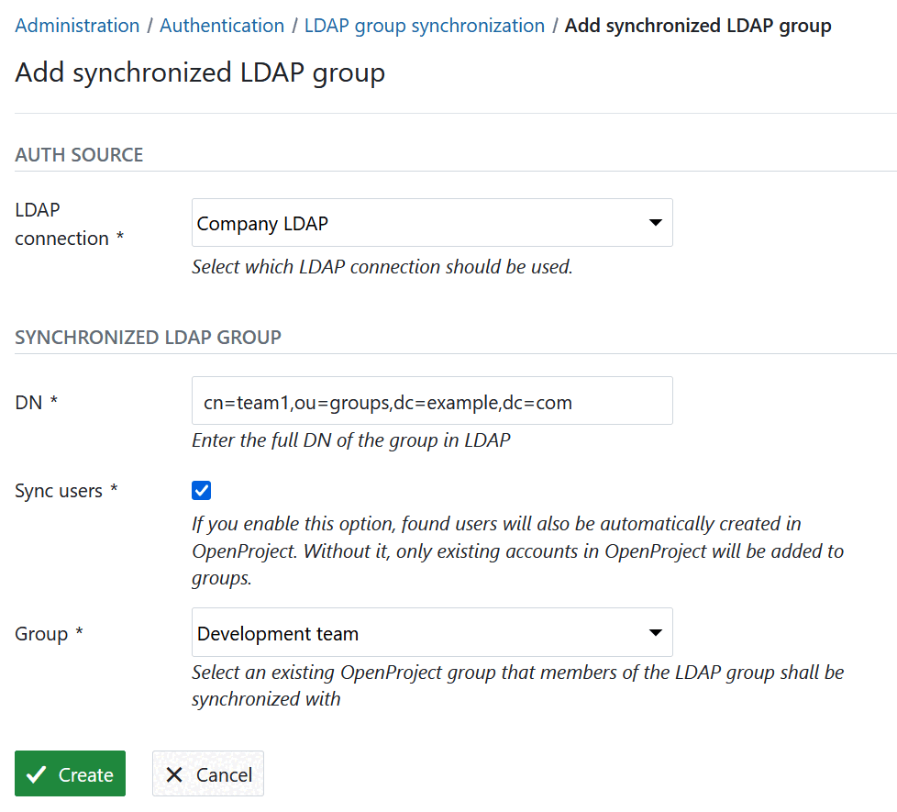The width and height of the screenshot is (897, 812).
Task: Click the X icon inside Cancel button
Action: [x=174, y=773]
